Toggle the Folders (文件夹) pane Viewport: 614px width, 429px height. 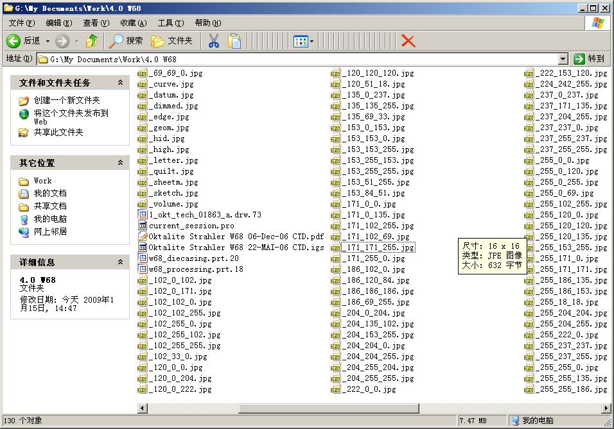point(171,40)
